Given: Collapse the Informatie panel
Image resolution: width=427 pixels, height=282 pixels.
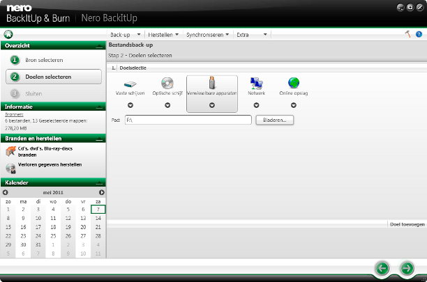Looking at the screenshot, I should pyautogui.click(x=99, y=107).
